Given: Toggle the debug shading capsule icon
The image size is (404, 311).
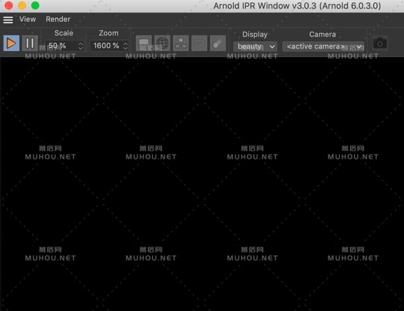Looking at the screenshot, I should pyautogui.click(x=218, y=43).
